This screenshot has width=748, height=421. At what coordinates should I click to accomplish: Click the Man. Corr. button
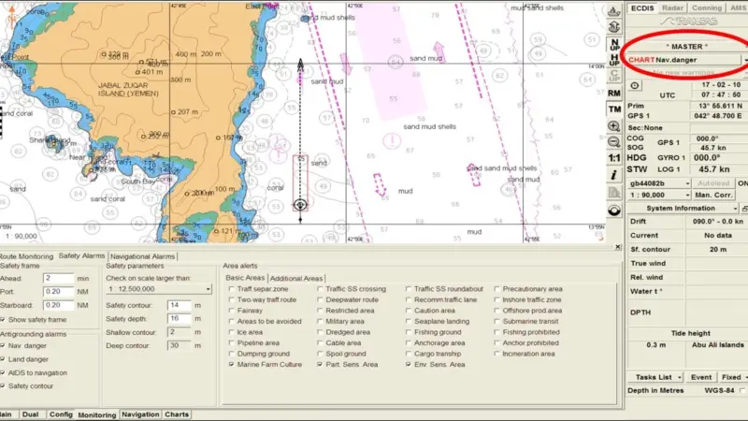[713, 195]
